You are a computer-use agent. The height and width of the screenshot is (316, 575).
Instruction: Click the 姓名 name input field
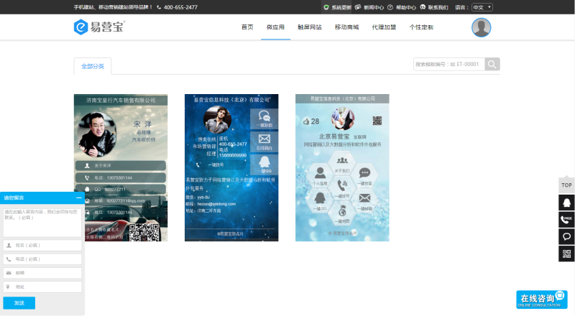42,245
